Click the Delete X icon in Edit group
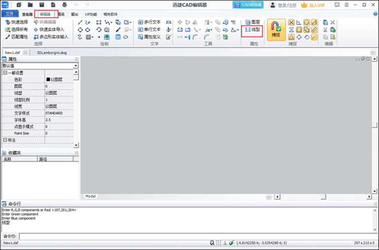The height and width of the screenshot is (250, 379). (x=333, y=23)
